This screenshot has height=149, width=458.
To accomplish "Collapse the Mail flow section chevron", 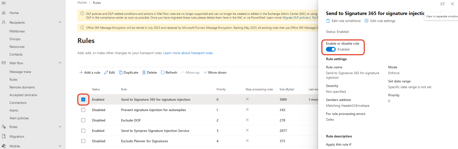I will pos(60,63).
